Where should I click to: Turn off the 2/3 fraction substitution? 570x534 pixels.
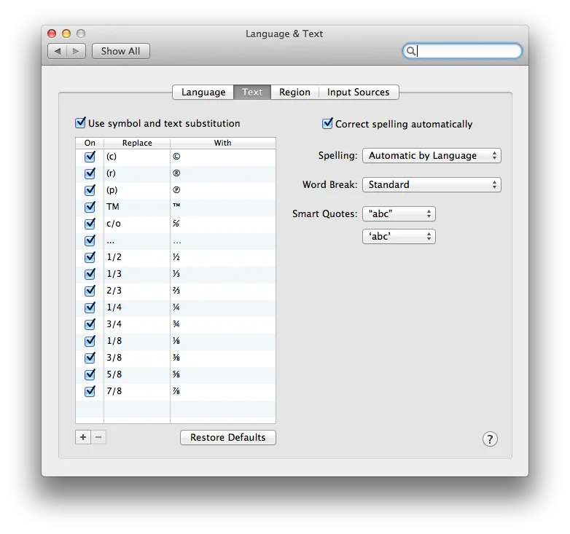point(90,291)
